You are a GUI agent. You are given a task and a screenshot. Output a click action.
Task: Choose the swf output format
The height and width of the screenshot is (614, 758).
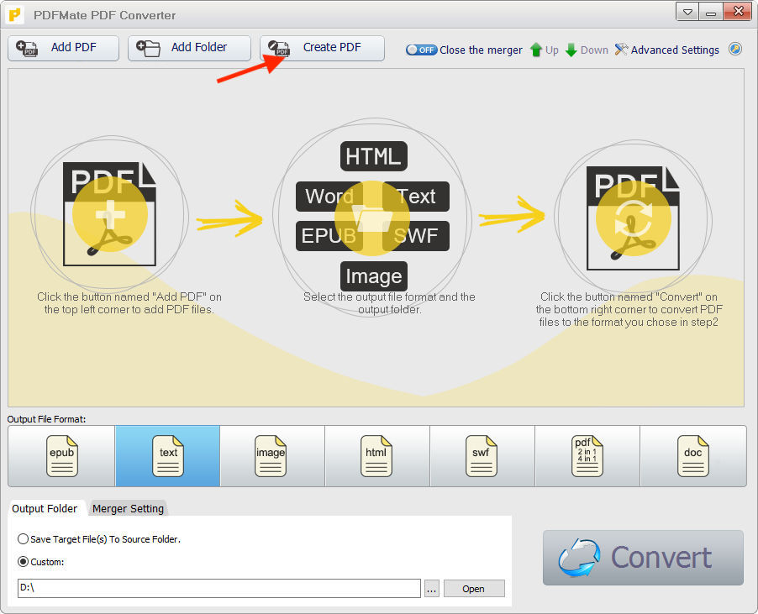(482, 456)
